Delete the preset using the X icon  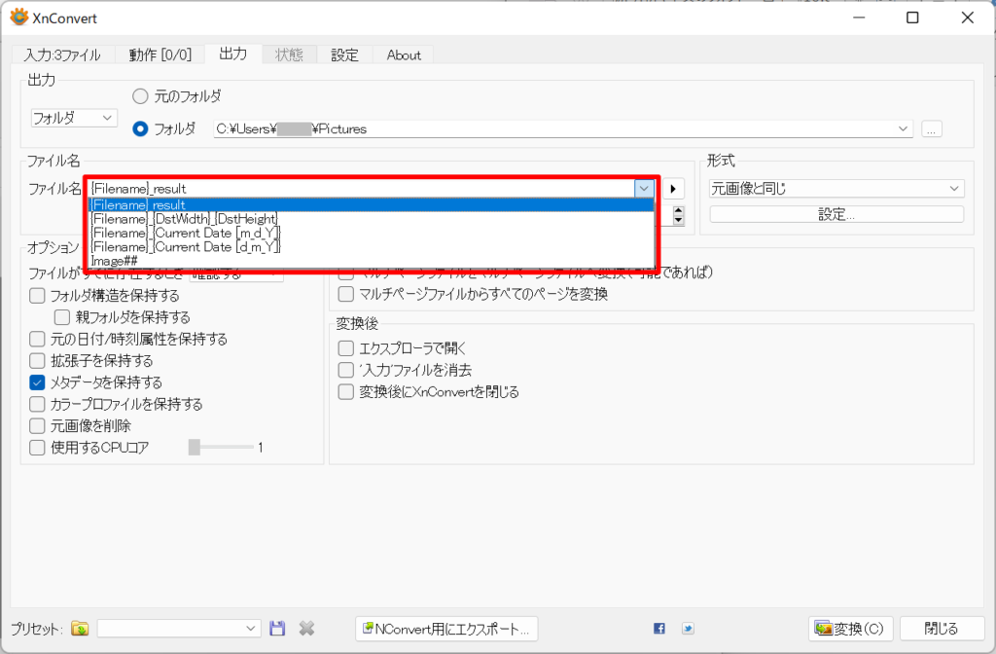(x=306, y=628)
